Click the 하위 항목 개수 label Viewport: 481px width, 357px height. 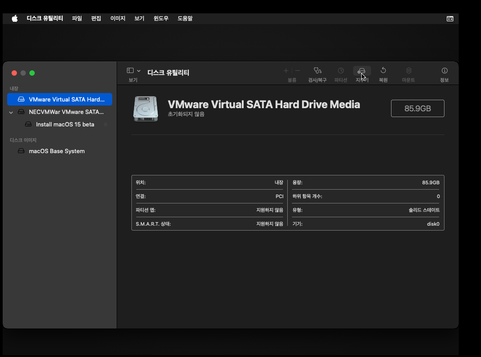pyautogui.click(x=307, y=196)
